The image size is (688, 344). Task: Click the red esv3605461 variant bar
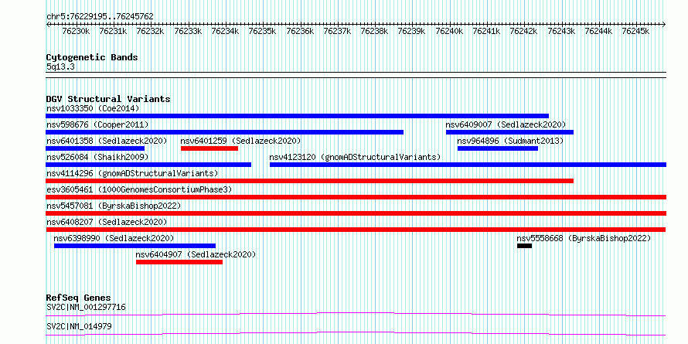pos(356,197)
